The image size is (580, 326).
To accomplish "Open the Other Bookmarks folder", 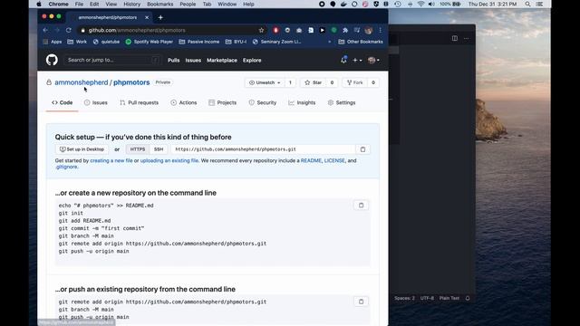I will [x=361, y=42].
